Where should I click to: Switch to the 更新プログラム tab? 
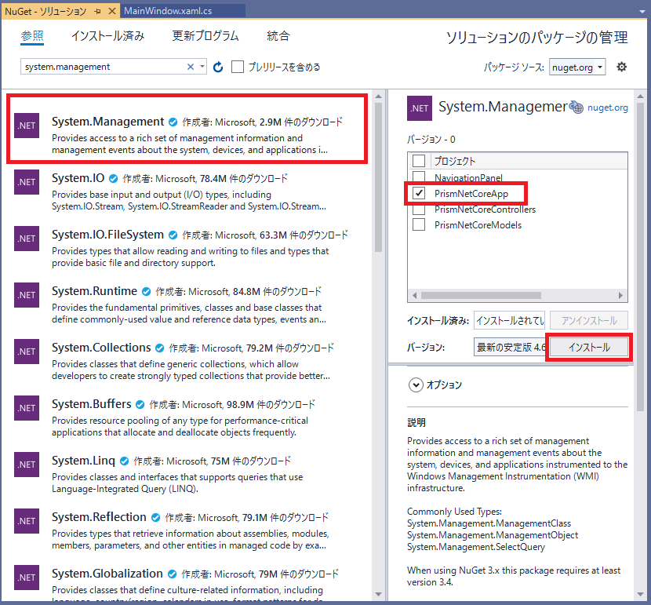[x=205, y=36]
